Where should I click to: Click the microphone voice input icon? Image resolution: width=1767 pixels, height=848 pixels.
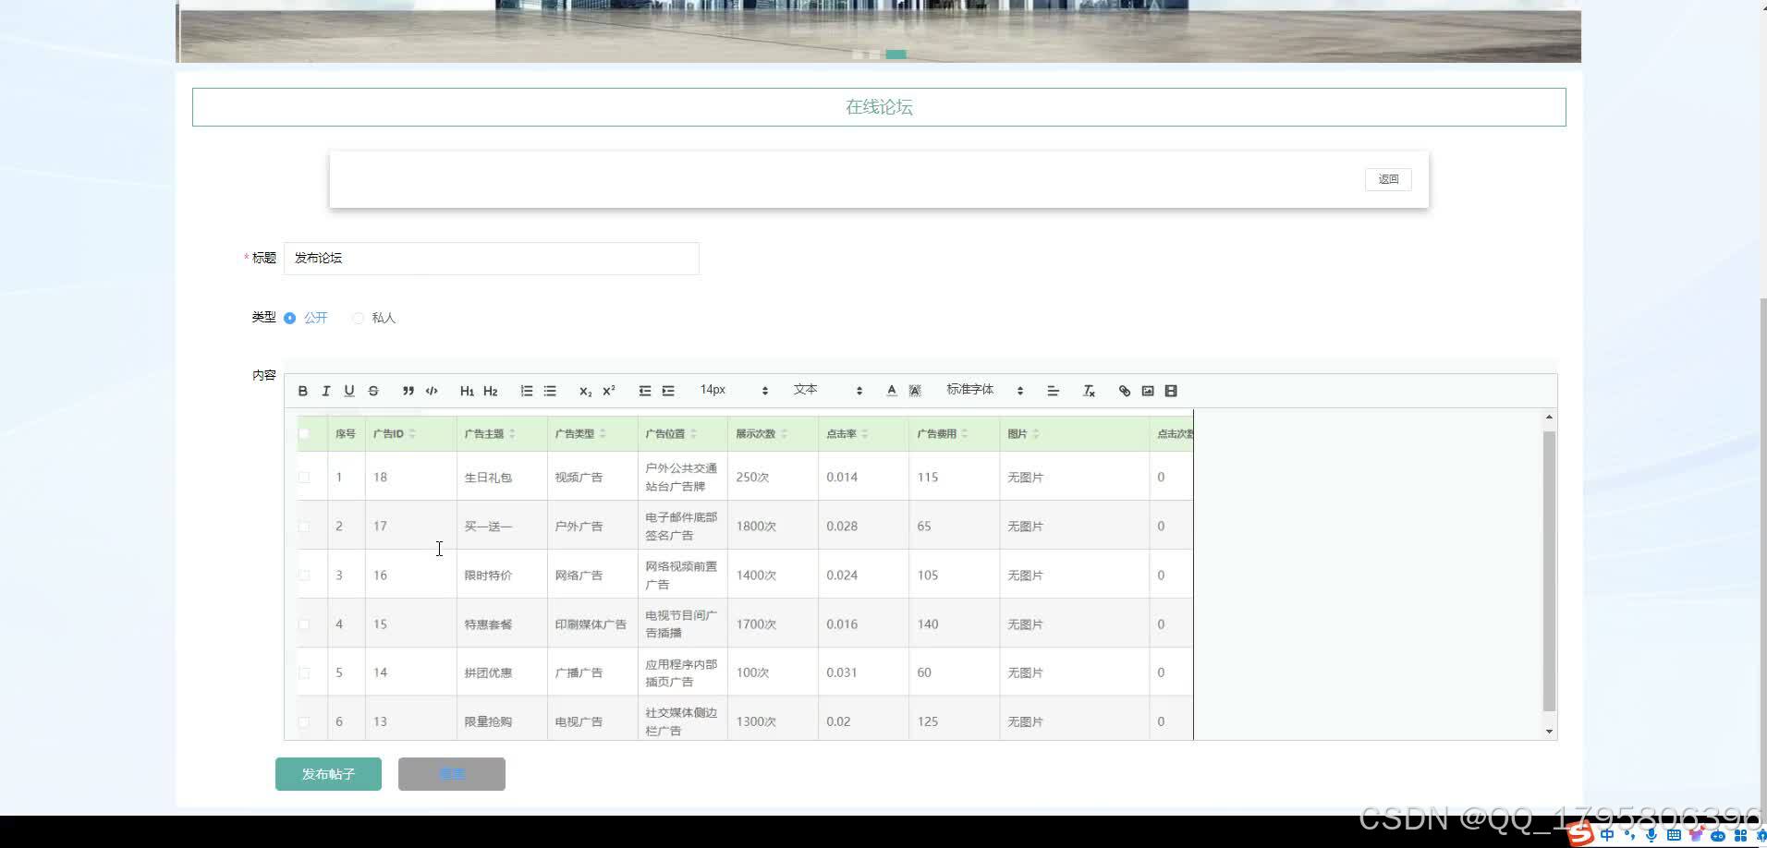click(x=1651, y=835)
